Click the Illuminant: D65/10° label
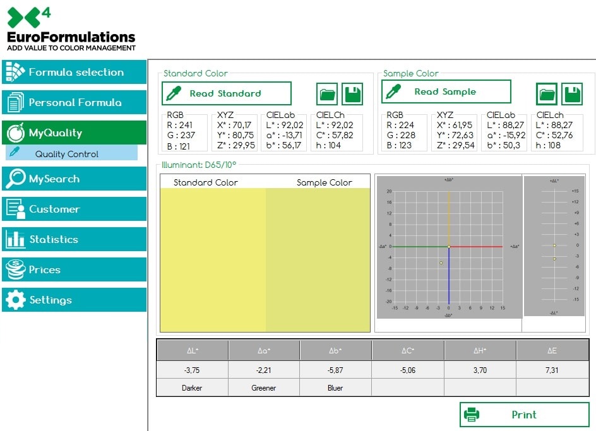 click(199, 165)
